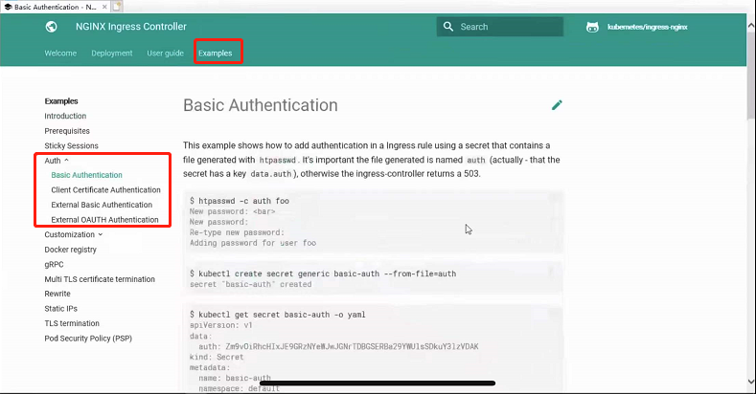This screenshot has height=394, width=756.
Task: Click the Search input field
Action: coord(500,27)
